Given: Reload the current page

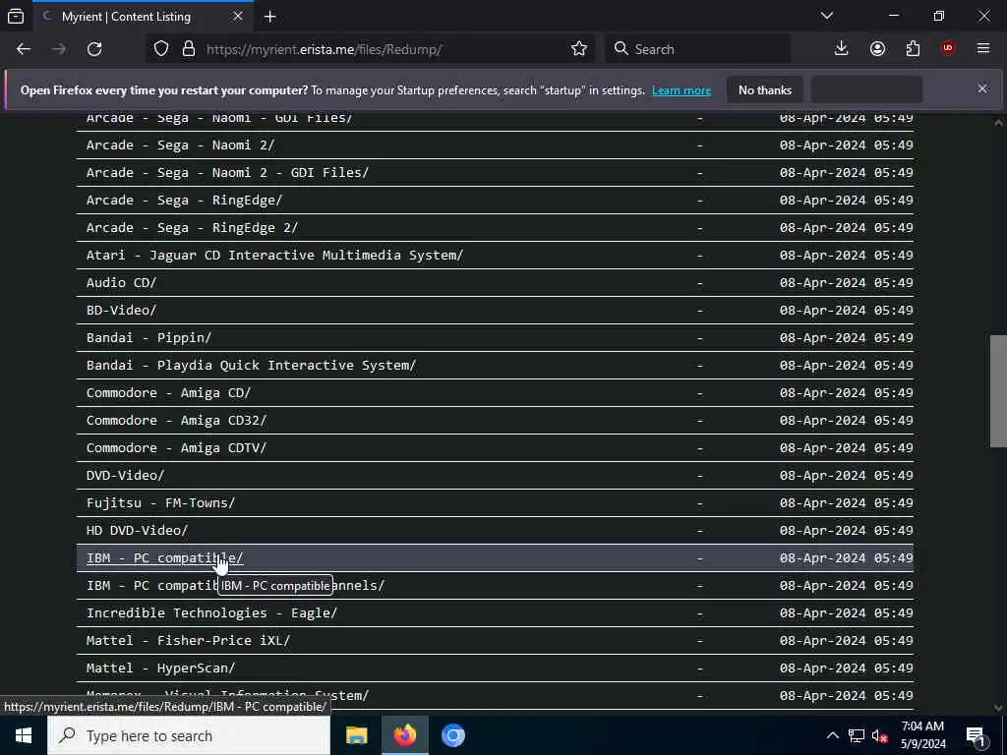Looking at the screenshot, I should (94, 49).
